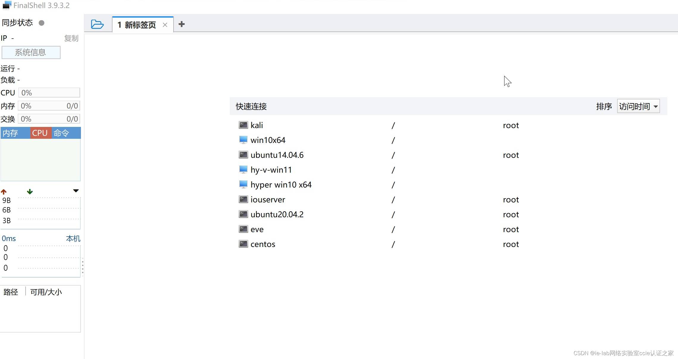Screen dimensions: 678x359
Task: Click the 路径 column header
Action: click(x=11, y=292)
